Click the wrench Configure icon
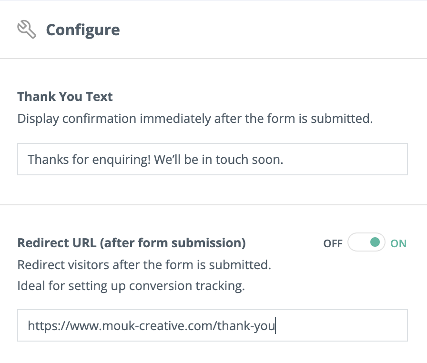 point(27,30)
